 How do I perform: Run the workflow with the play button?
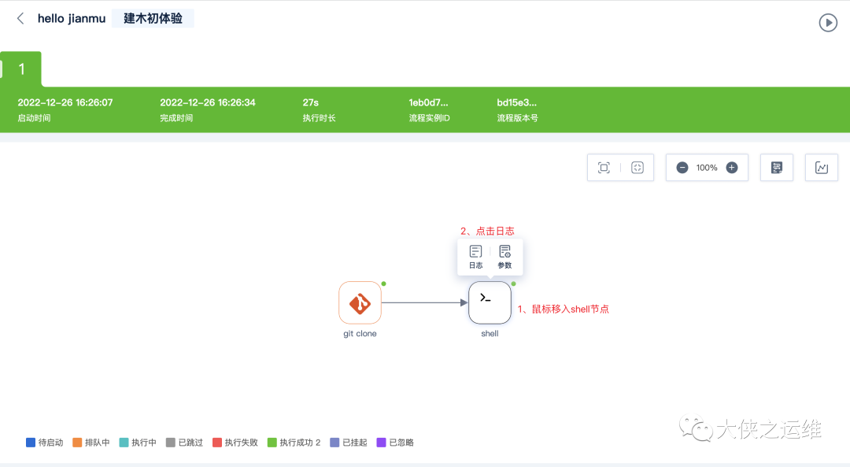(828, 23)
